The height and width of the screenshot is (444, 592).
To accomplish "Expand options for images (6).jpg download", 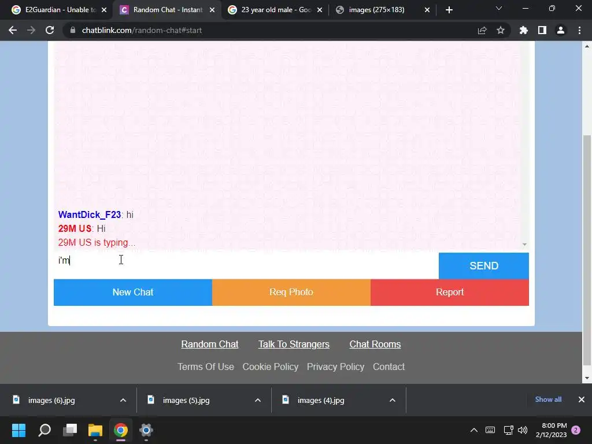I will coord(123,400).
